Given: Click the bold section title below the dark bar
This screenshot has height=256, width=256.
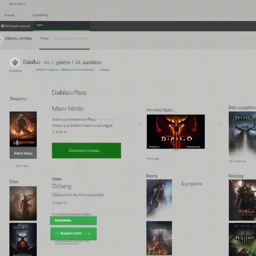Looking at the screenshot, I should point(18,38).
